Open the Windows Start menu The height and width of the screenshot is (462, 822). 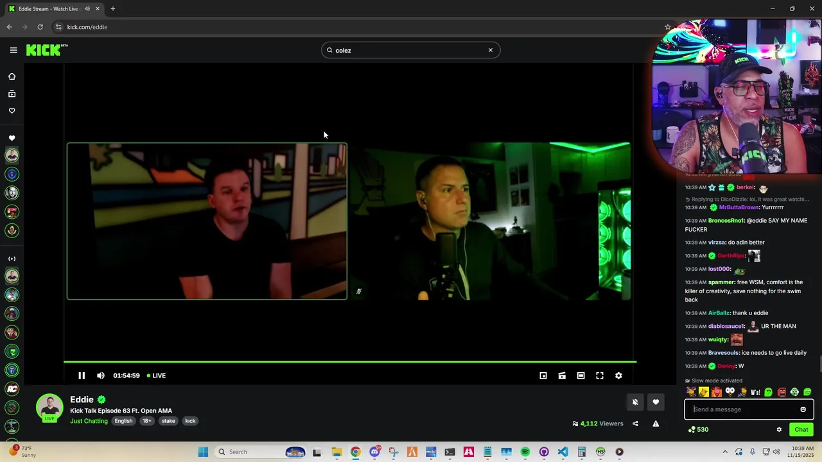(x=203, y=452)
